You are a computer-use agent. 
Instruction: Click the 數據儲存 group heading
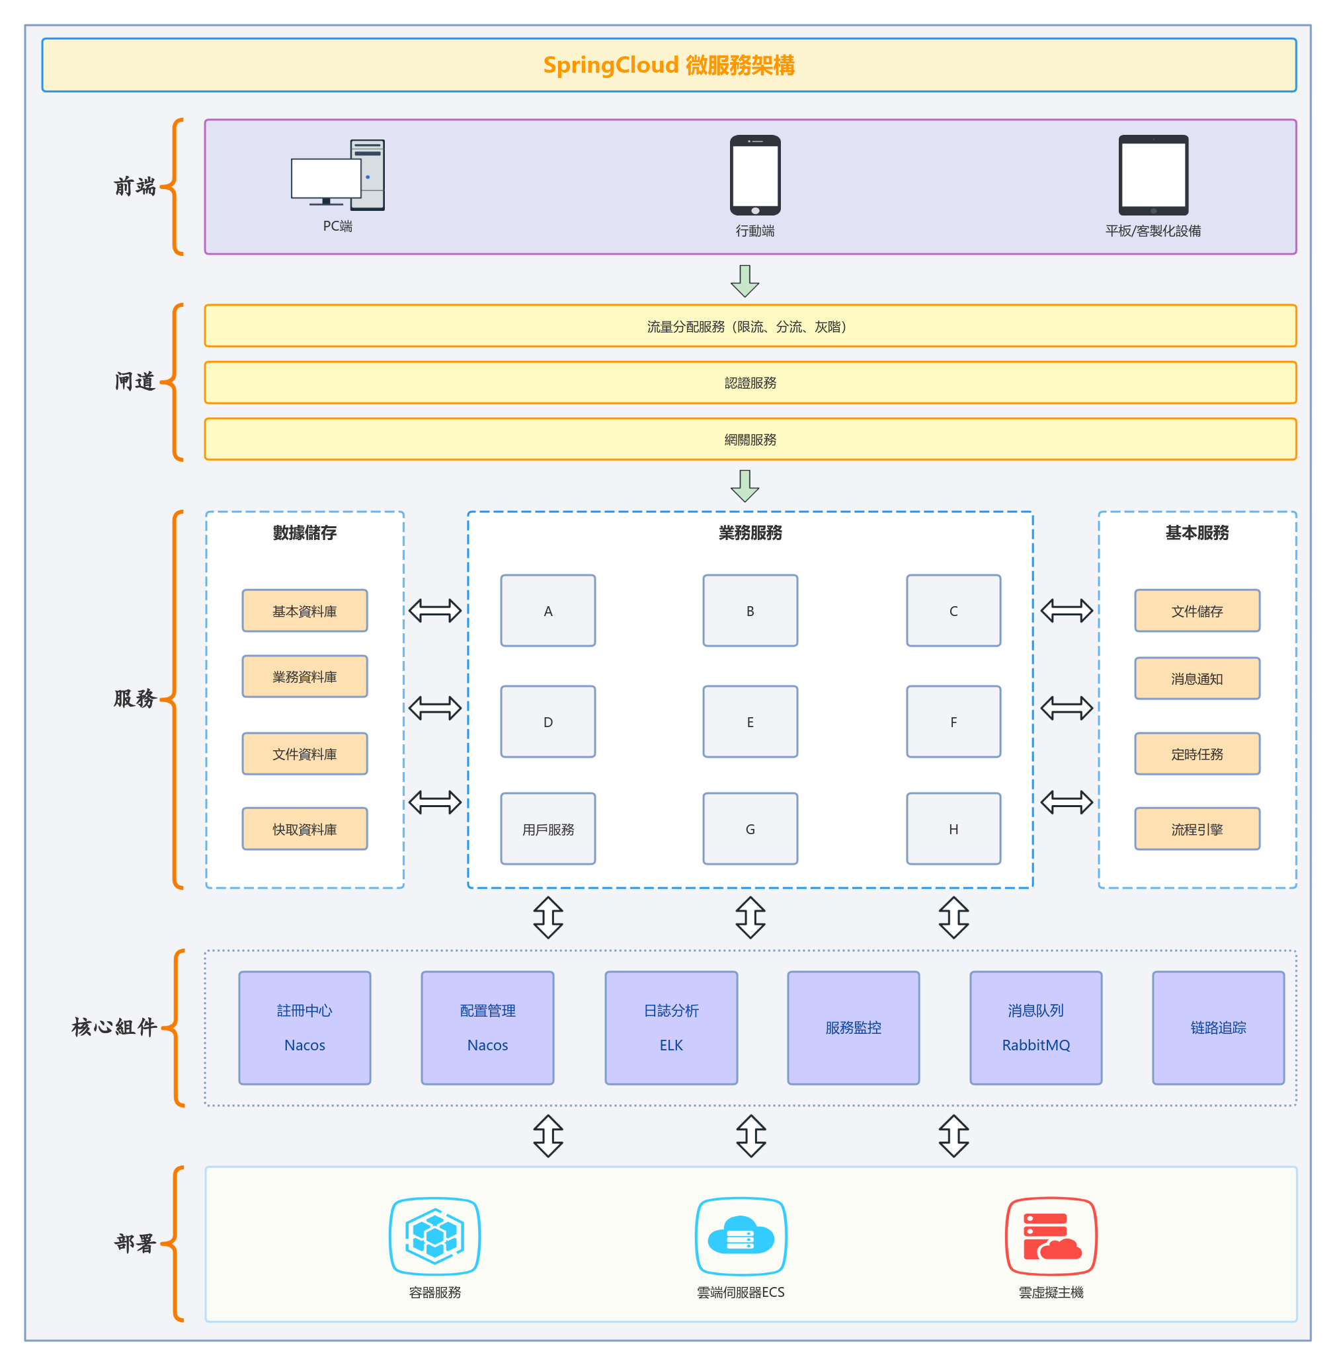point(305,533)
